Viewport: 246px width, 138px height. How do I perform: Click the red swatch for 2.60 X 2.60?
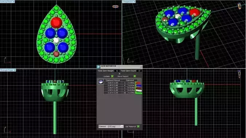pos(138,83)
